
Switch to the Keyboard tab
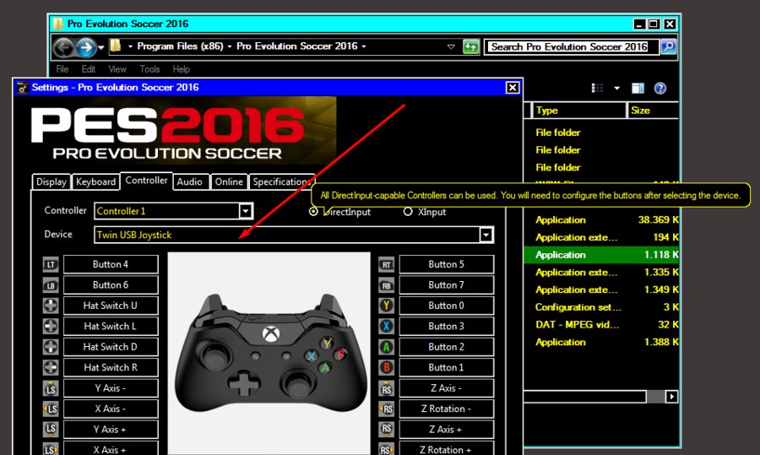coord(96,181)
